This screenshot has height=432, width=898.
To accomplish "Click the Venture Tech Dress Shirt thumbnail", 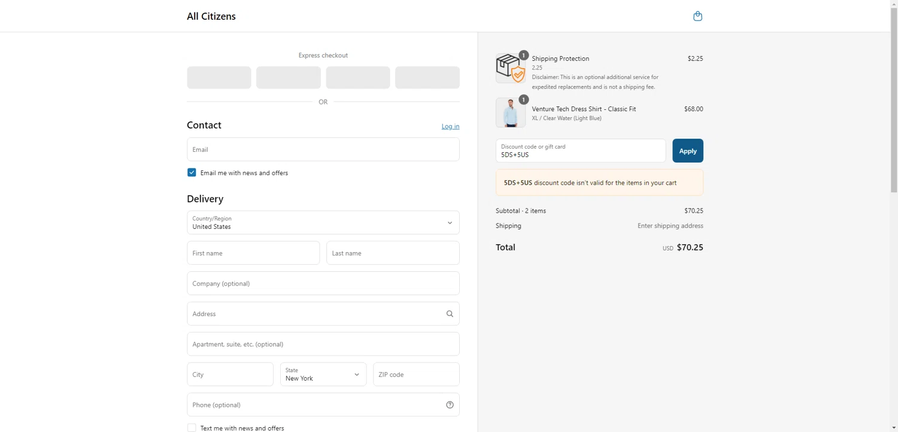I will click(x=511, y=113).
